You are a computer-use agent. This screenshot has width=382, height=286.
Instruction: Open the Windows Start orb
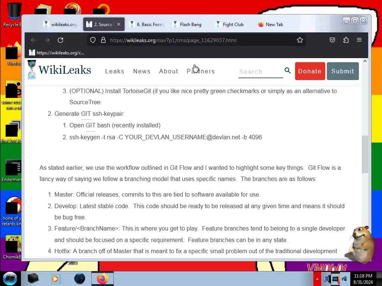pyautogui.click(x=10, y=279)
